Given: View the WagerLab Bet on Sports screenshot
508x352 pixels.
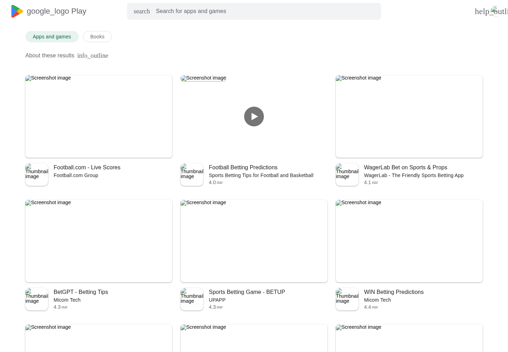Looking at the screenshot, I should pos(409,117).
